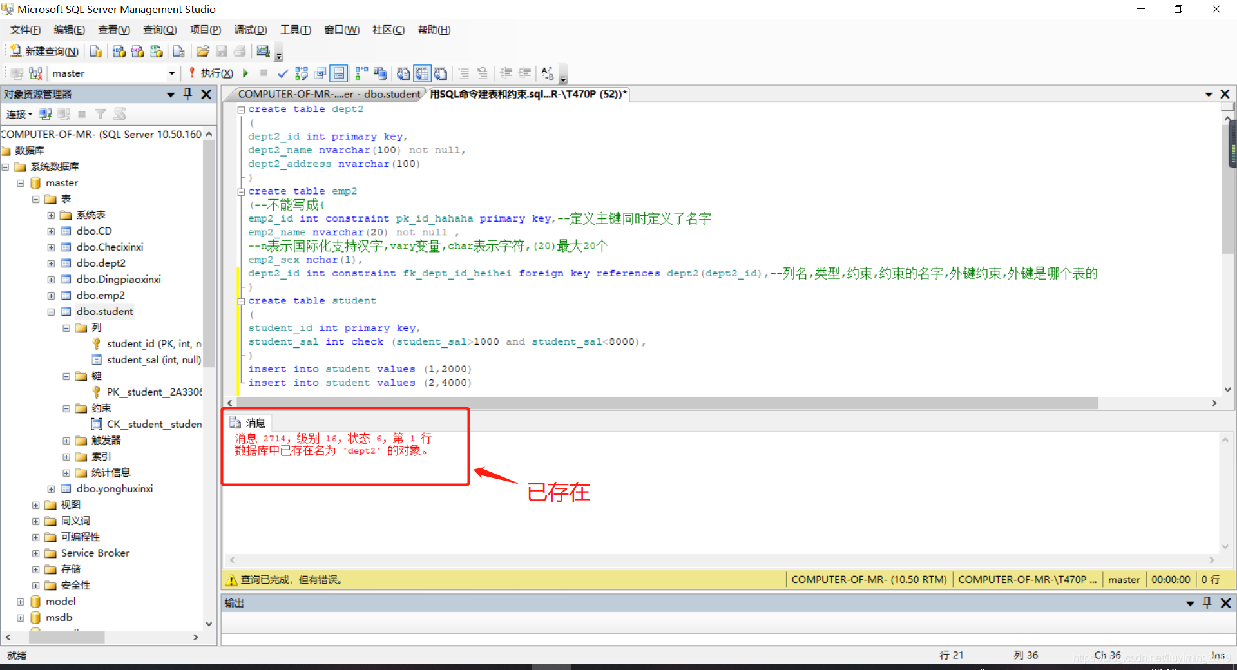This screenshot has height=670, width=1237.
Task: Click the Connect Object Explorer icon
Action: (45, 114)
